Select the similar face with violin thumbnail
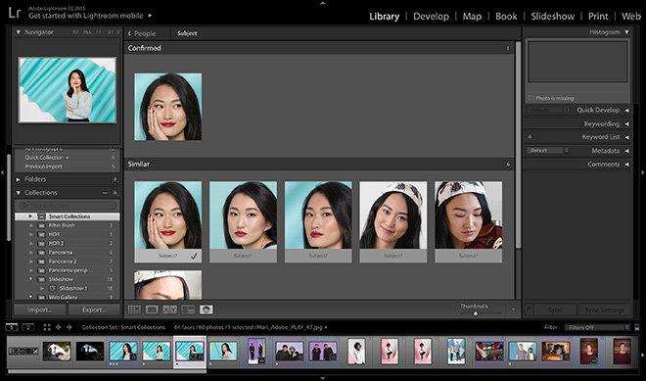Viewport: 646px width, 381px height. 469,215
